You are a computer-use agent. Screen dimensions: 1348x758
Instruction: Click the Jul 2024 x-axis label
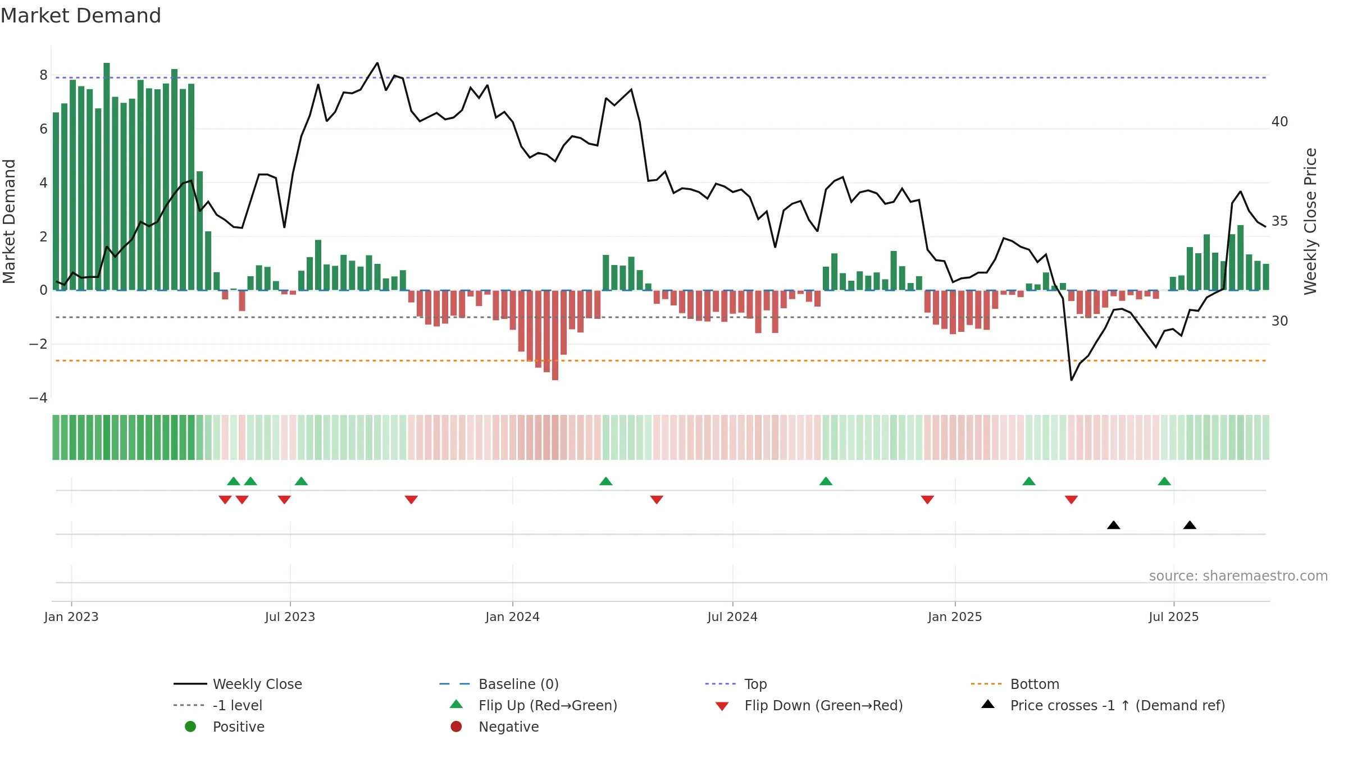pyautogui.click(x=732, y=617)
